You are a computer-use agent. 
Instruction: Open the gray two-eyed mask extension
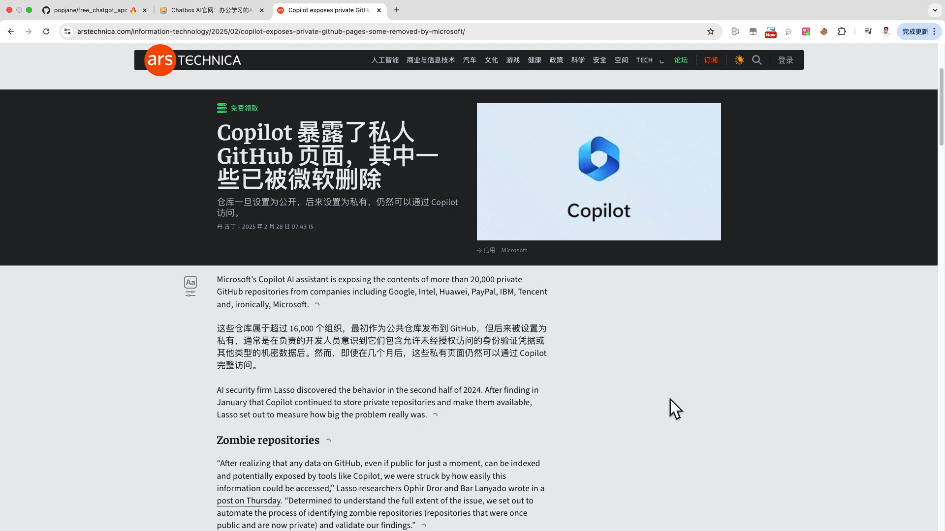[753, 31]
